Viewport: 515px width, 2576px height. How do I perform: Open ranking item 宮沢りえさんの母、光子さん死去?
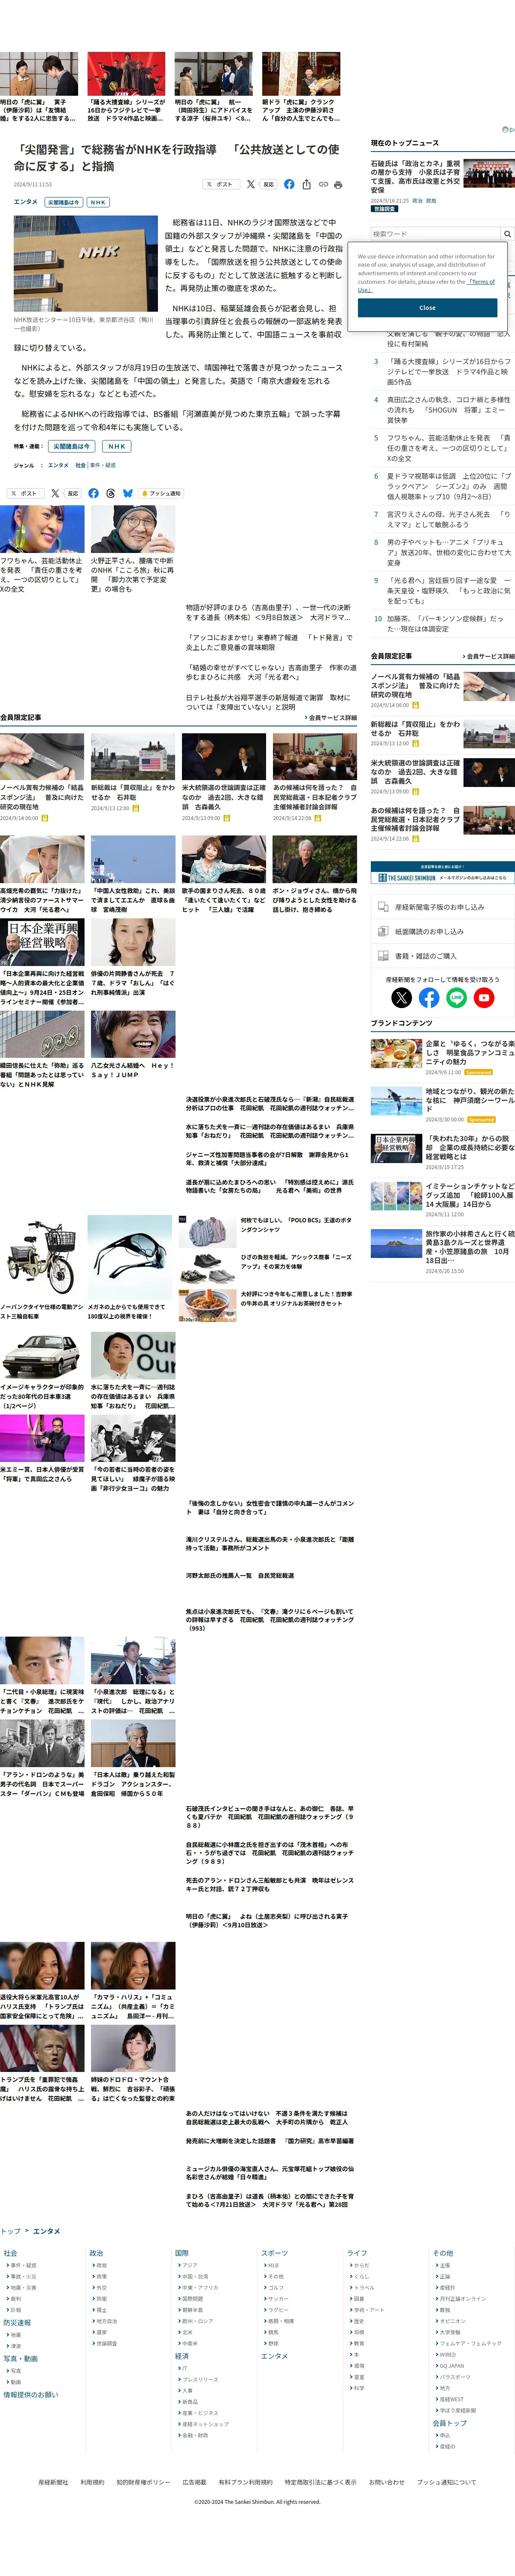click(x=449, y=519)
